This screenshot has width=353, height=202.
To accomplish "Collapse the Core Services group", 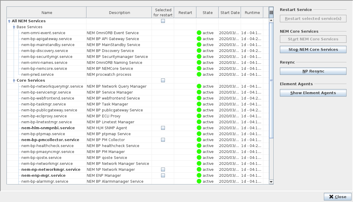I will [x=14, y=81].
